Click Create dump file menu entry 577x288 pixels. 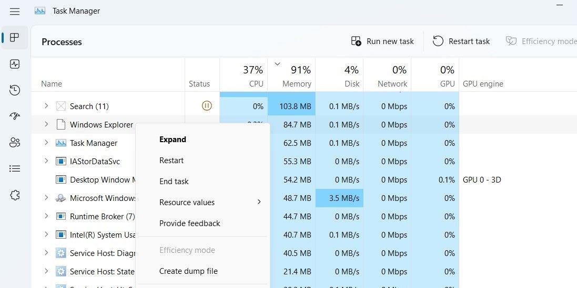(188, 271)
